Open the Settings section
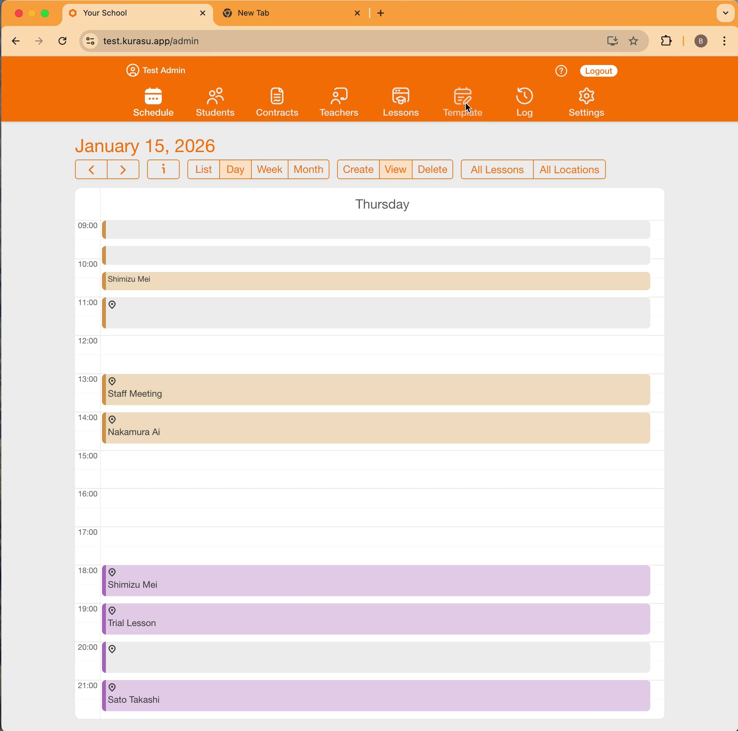 tap(586, 102)
